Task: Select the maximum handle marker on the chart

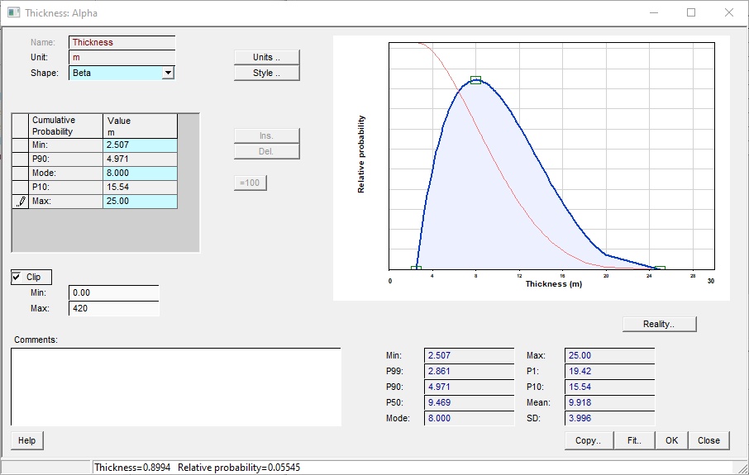Action: [660, 268]
